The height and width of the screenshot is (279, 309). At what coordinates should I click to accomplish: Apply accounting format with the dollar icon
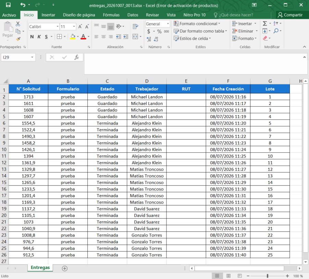point(149,31)
